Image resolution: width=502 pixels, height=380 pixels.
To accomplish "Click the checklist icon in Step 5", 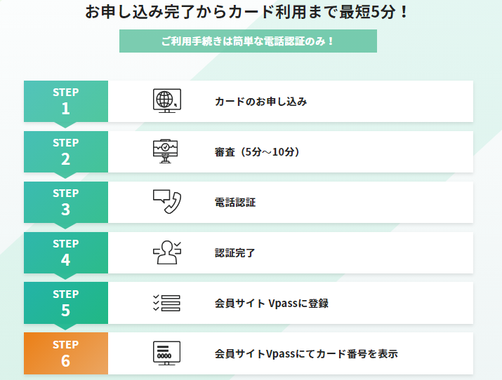I will [166, 303].
